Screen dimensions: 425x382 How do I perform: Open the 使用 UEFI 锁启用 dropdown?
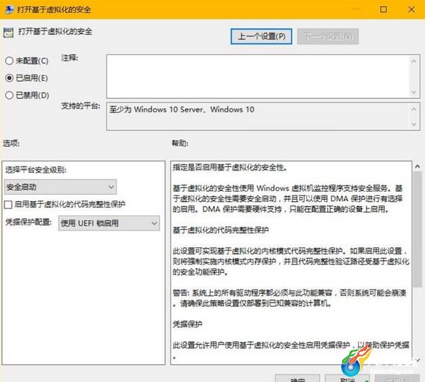109,224
